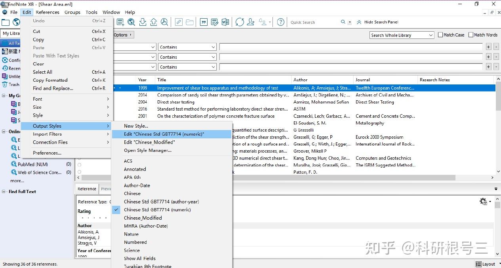The width and height of the screenshot is (501, 268).
Task: Select checked Chinese Std GBT7714 (numeric) style
Action: (157, 210)
